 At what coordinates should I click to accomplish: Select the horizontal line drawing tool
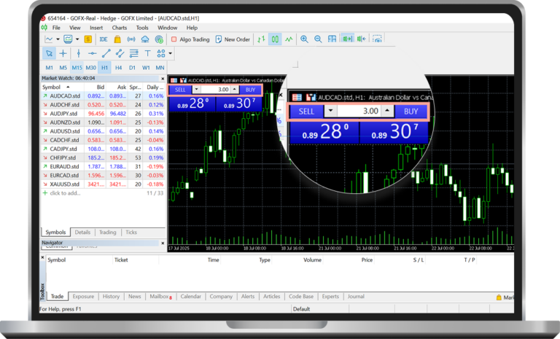92,53
